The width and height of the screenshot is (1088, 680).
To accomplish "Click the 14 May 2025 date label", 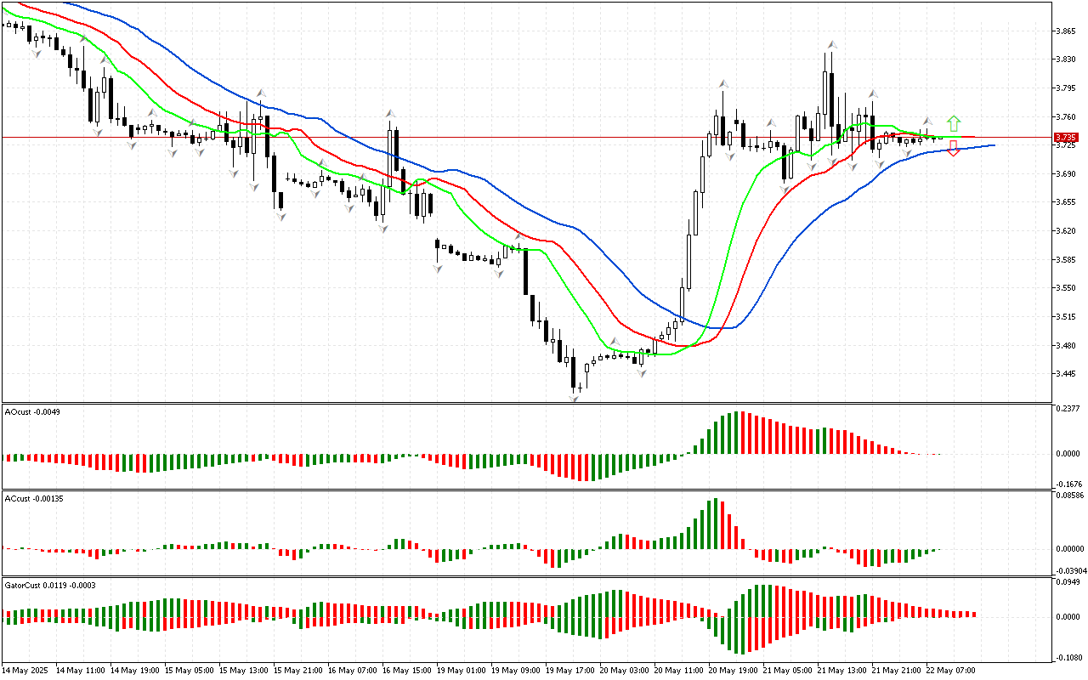I will (26, 671).
